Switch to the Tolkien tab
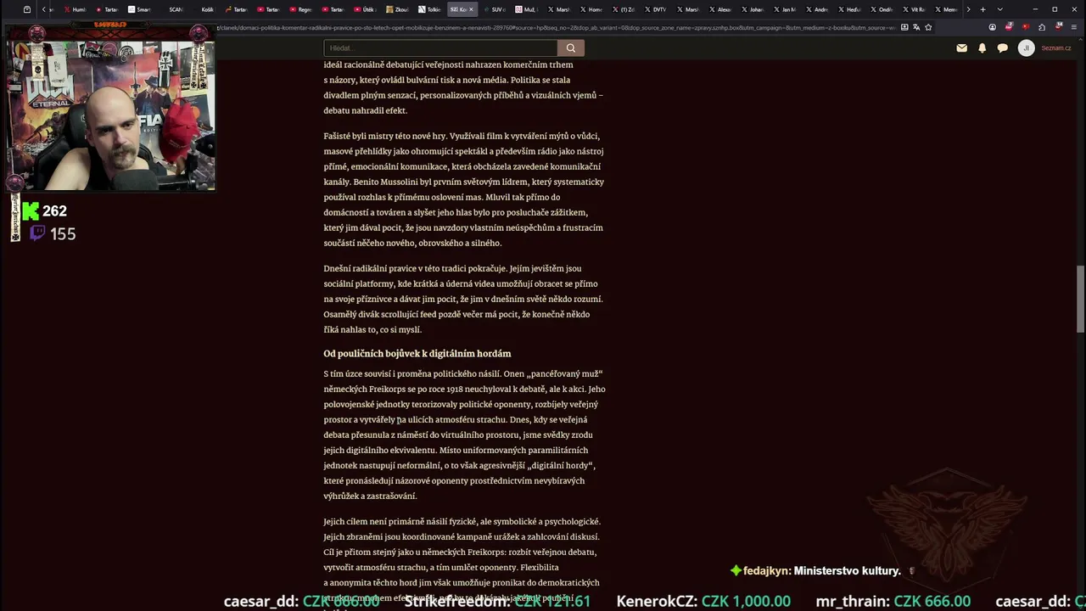The height and width of the screenshot is (611, 1086). (429, 9)
